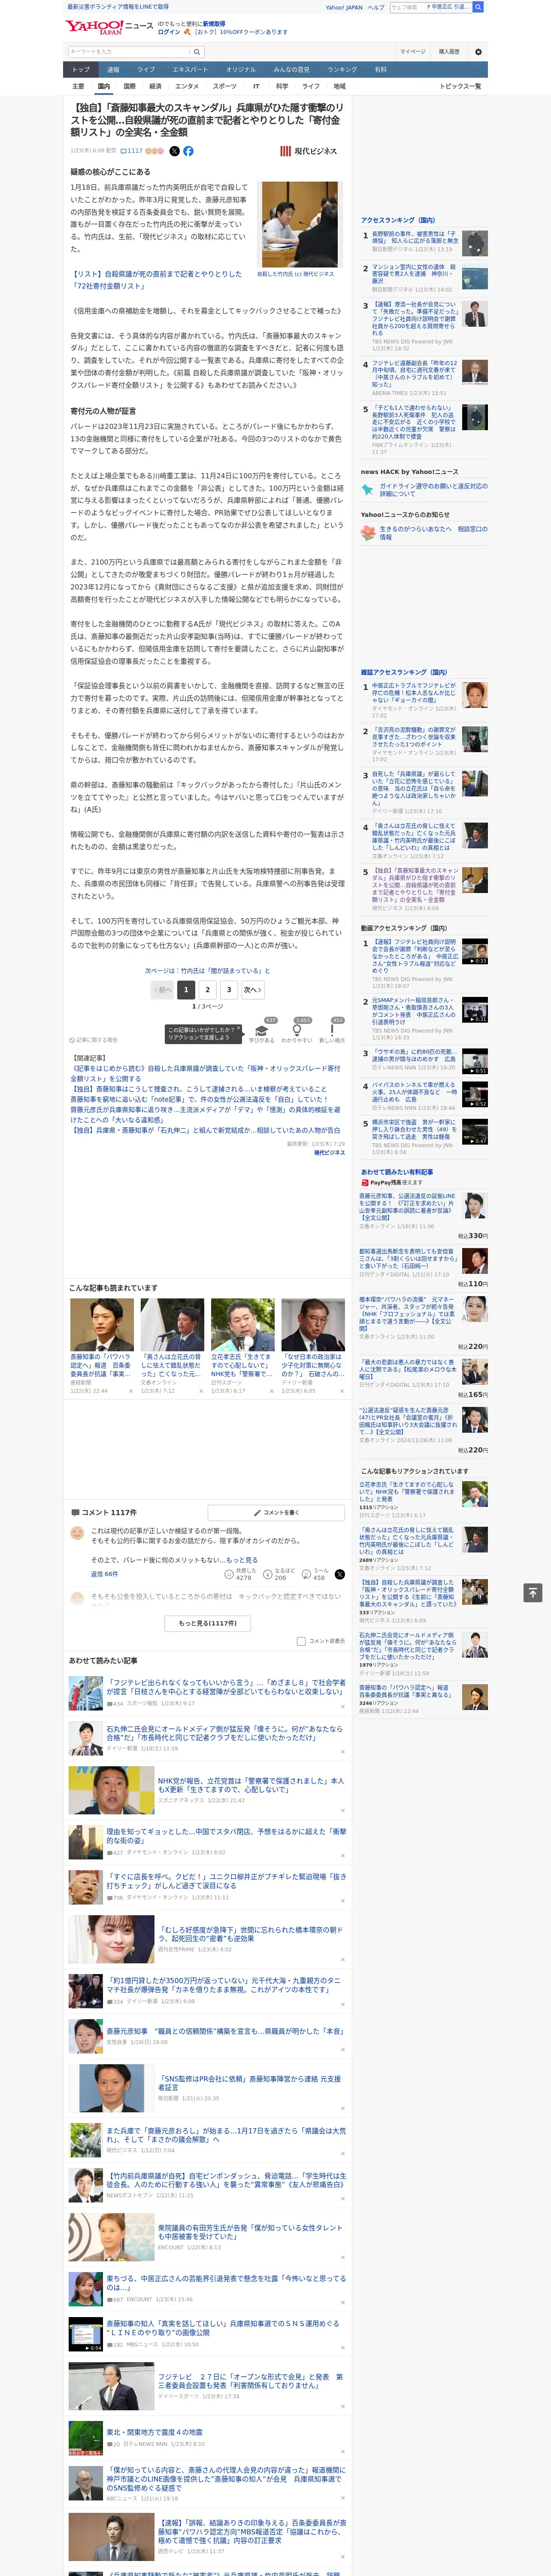Select the ライブ tab in main navigation
551x2576 pixels.
tap(146, 70)
